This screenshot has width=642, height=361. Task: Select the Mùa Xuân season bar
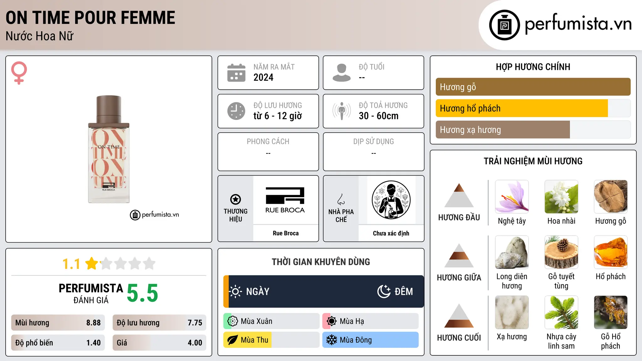coord(271,321)
